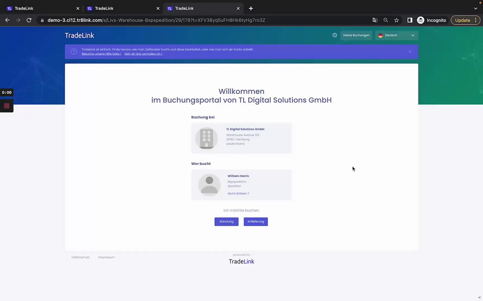Image resolution: width=483 pixels, height=301 pixels.
Task: Click the William Harris avatar image
Action: (209, 185)
